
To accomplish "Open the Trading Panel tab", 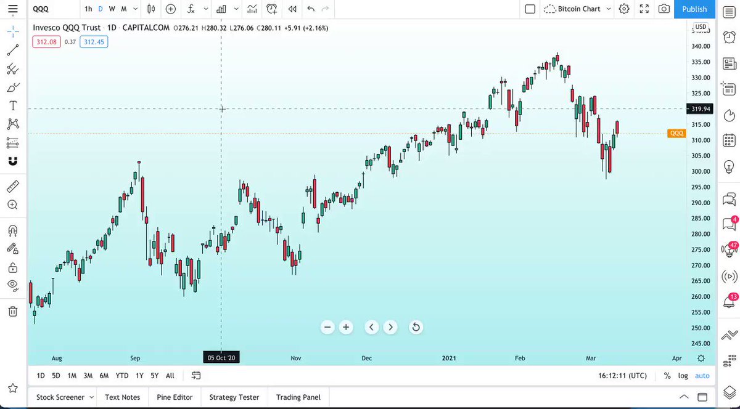I will tap(298, 397).
